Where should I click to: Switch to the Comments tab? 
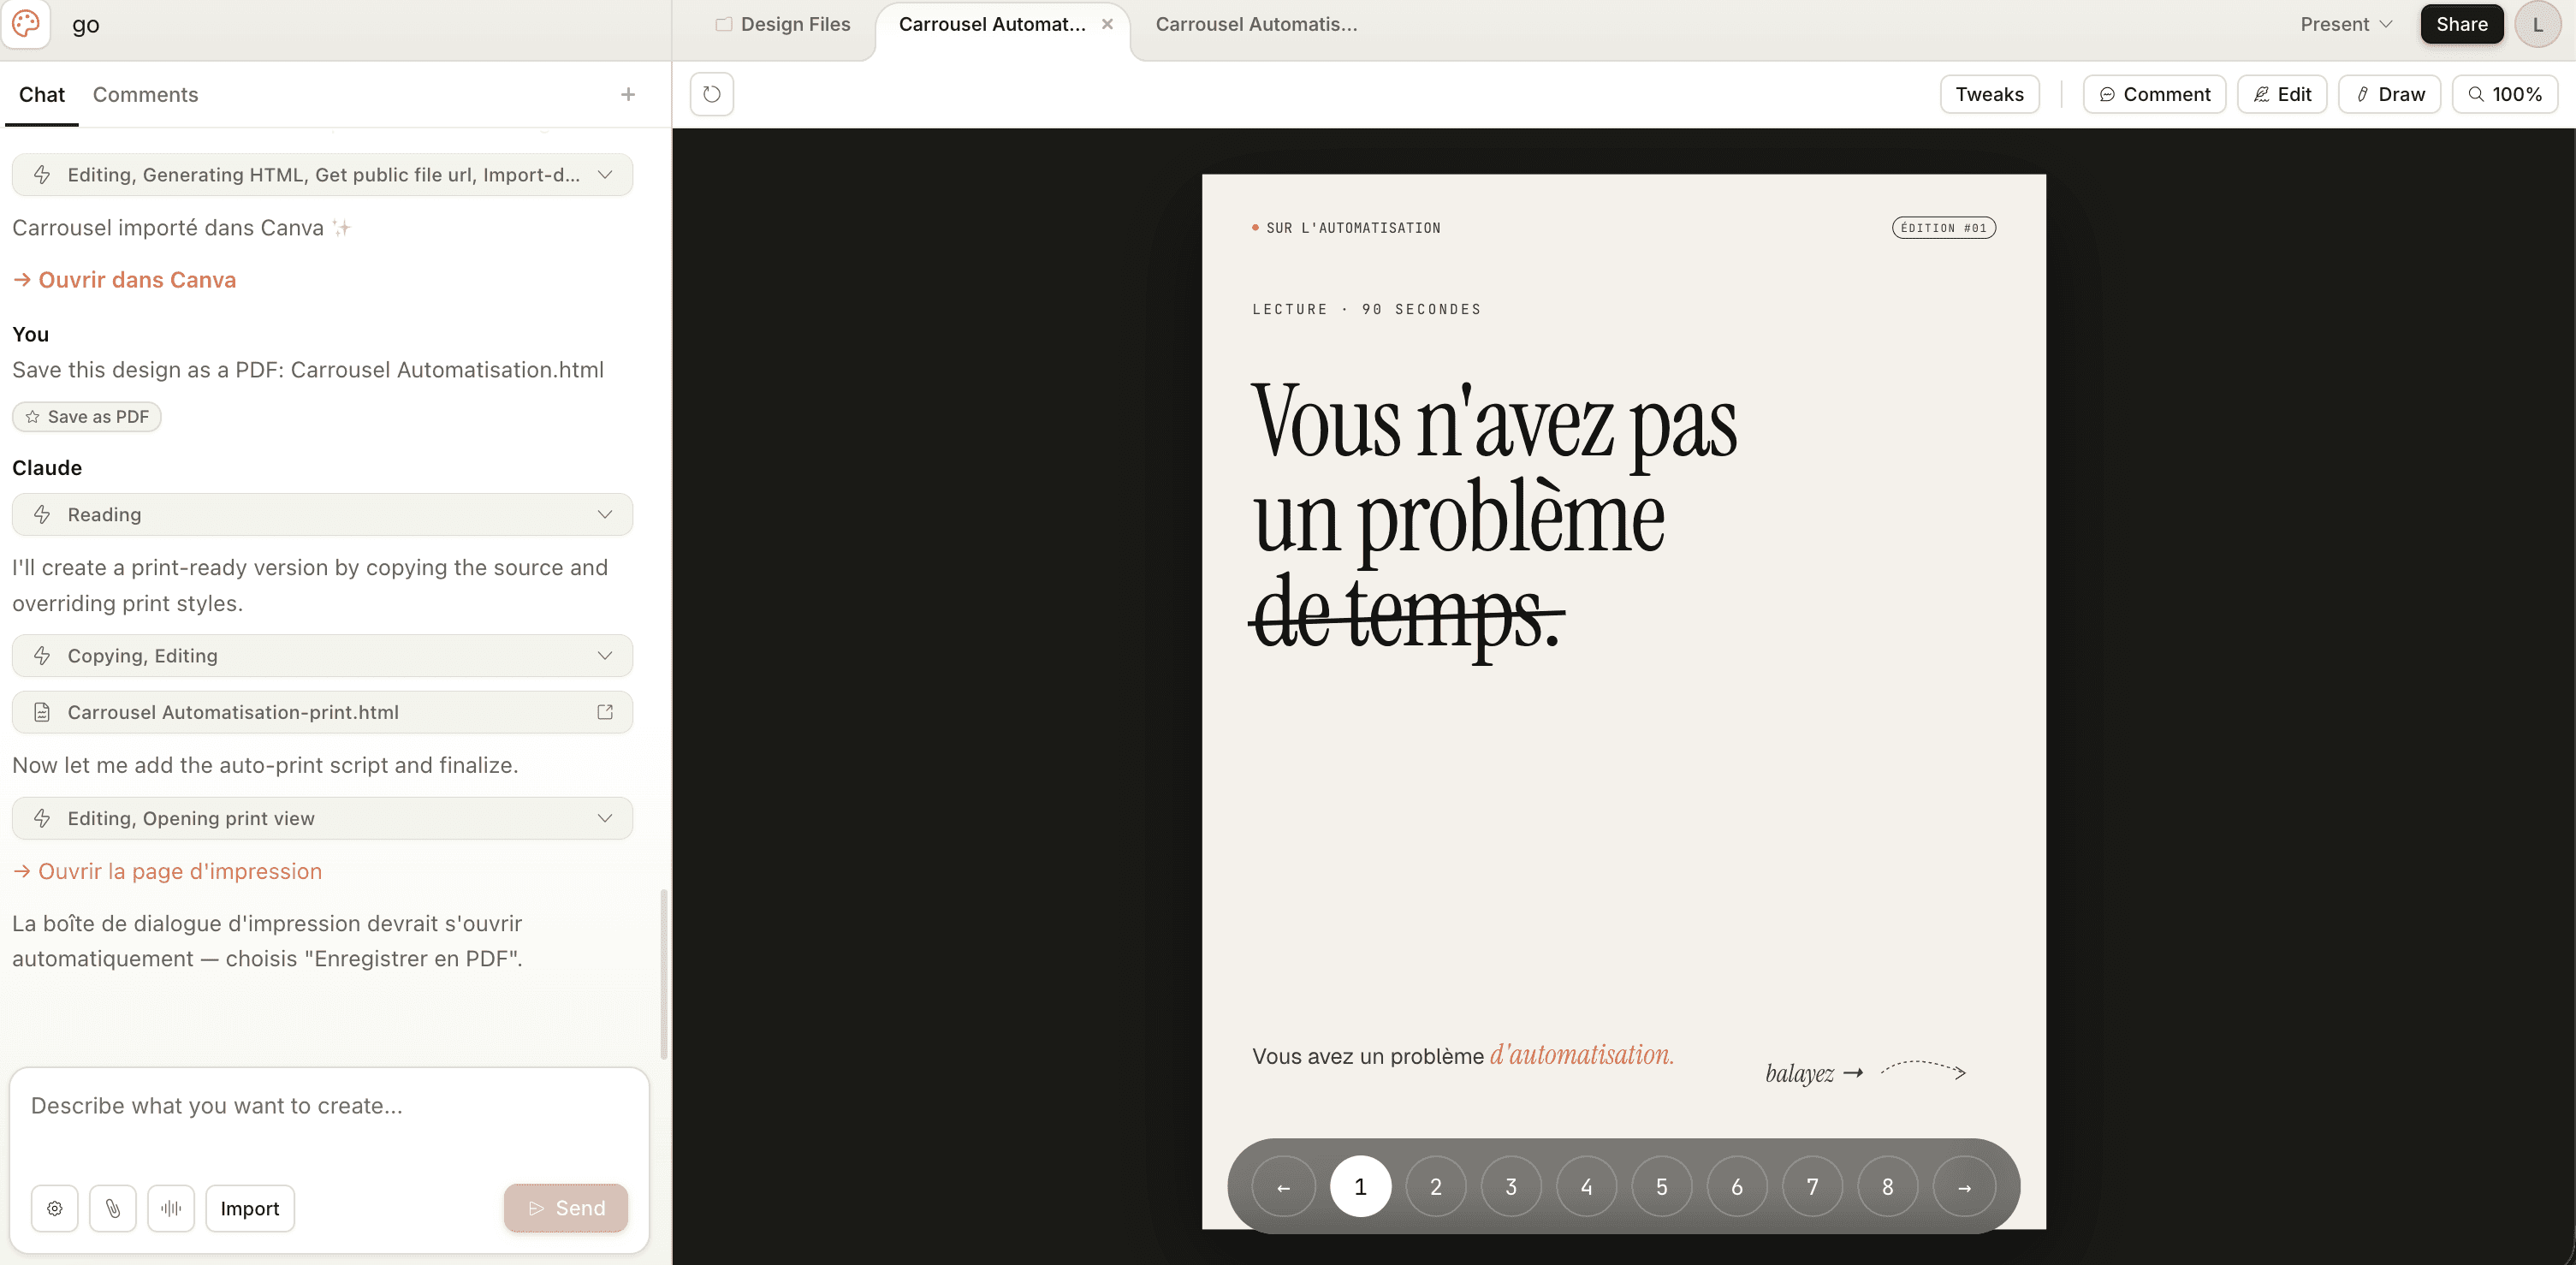tap(145, 94)
